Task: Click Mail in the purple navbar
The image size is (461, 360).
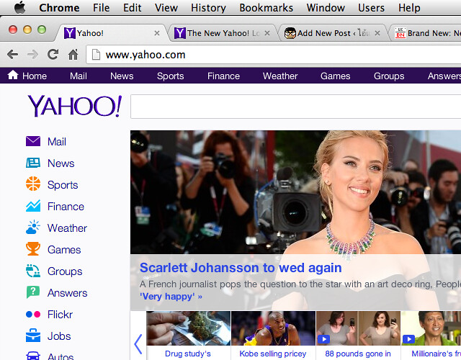Action: tap(79, 76)
